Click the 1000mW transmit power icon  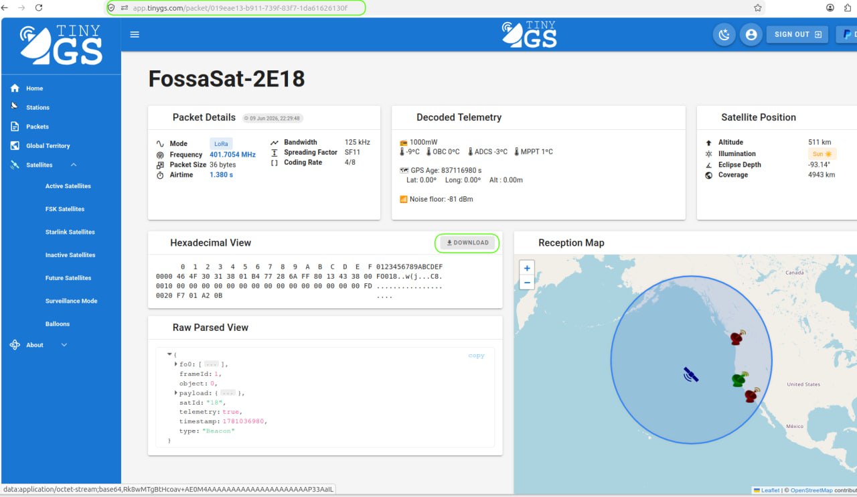click(x=404, y=143)
